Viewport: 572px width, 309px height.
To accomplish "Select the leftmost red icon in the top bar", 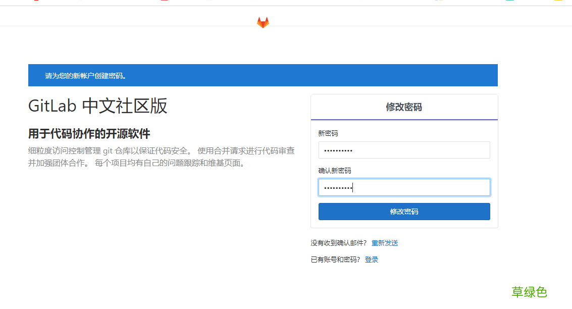I will [35, 2].
